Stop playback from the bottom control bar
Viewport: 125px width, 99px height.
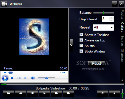tap(32, 93)
